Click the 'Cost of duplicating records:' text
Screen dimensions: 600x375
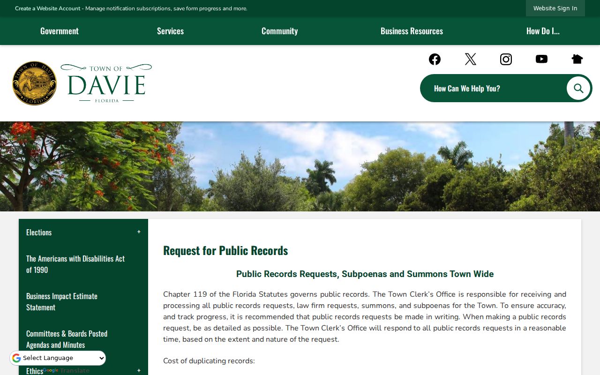pos(209,361)
